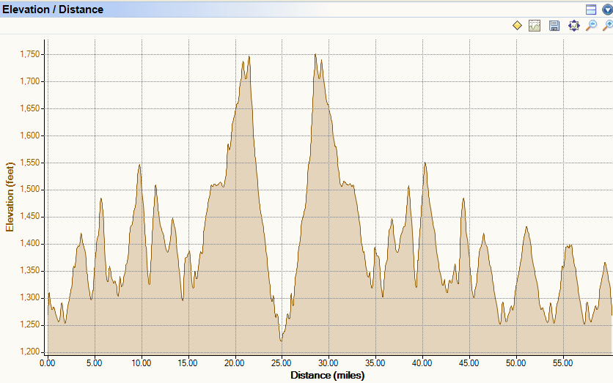The height and width of the screenshot is (383, 613).
Task: Click the 25.00 tick on the distance axis
Action: click(281, 363)
